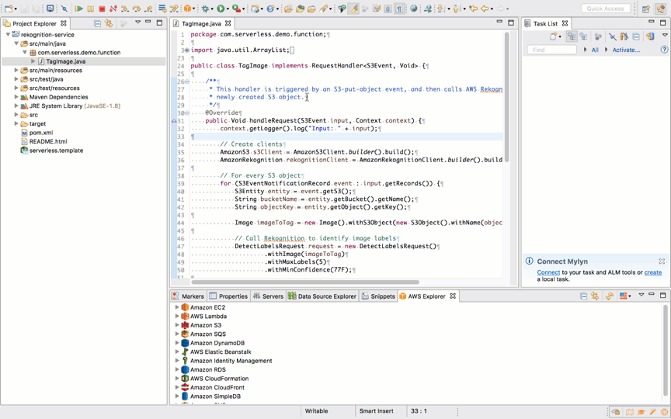The width and height of the screenshot is (671, 419).
Task: Open the Run button dropdown arrow
Action: coord(228,9)
